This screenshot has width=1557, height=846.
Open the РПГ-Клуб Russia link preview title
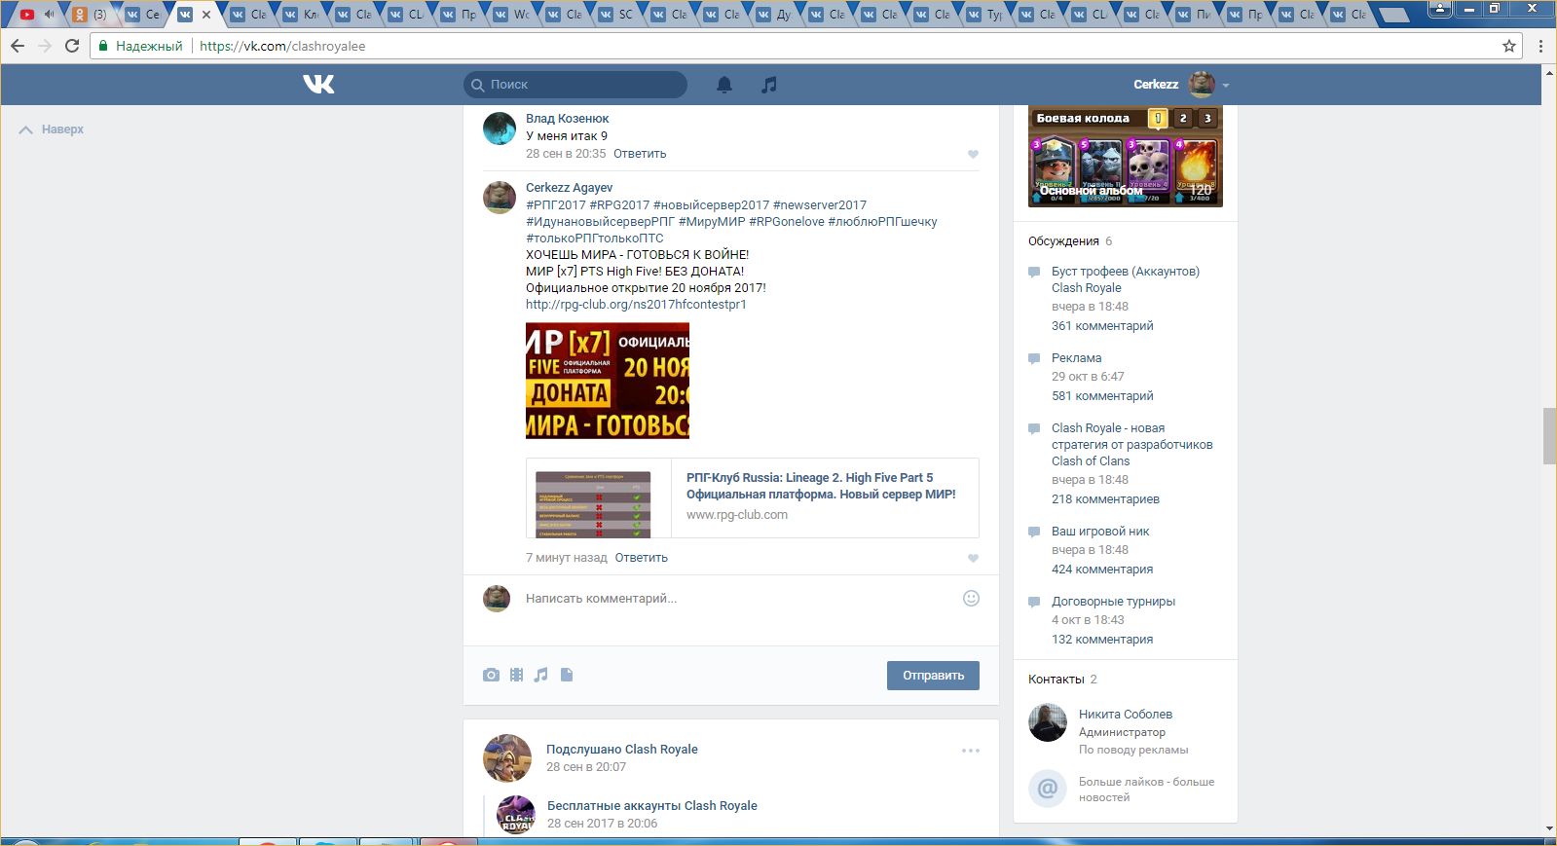pyautogui.click(x=821, y=486)
